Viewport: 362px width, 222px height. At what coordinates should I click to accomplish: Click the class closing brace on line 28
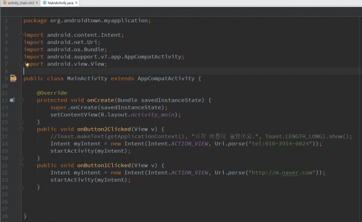25,216
